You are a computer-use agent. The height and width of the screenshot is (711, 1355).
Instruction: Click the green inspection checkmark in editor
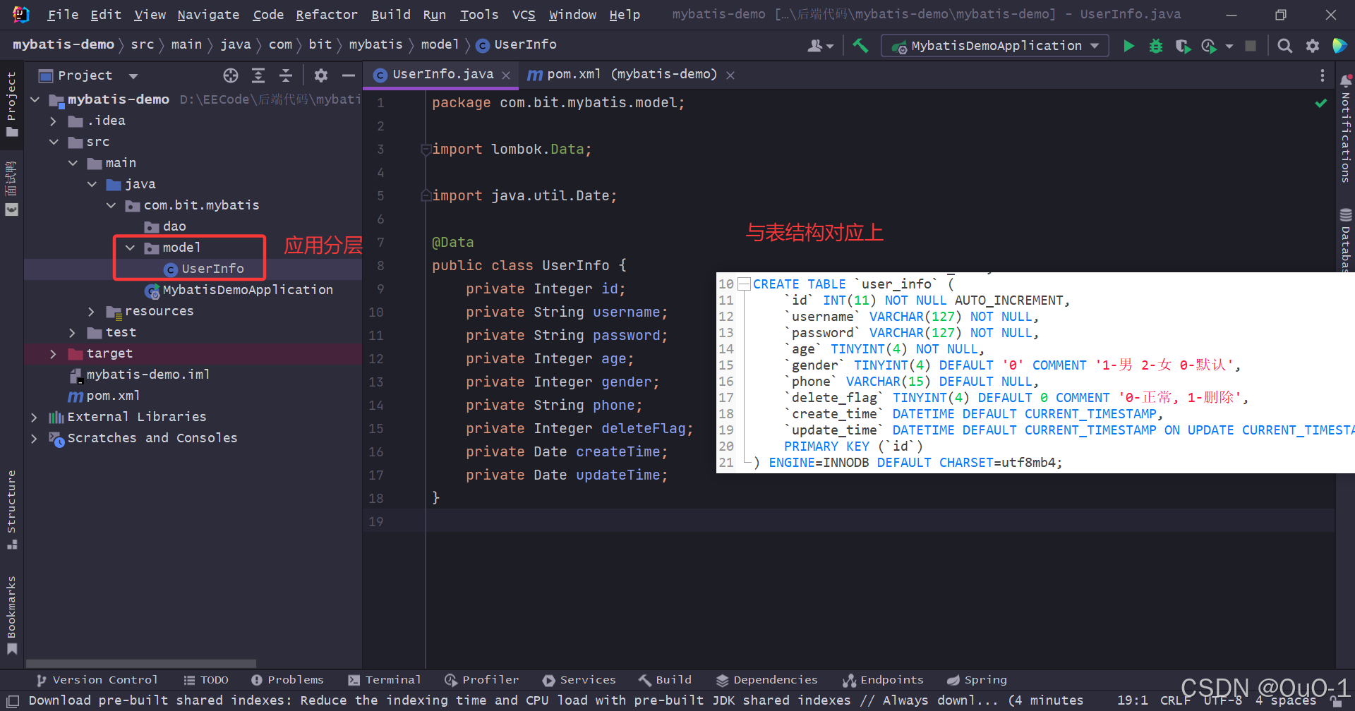[x=1320, y=103]
